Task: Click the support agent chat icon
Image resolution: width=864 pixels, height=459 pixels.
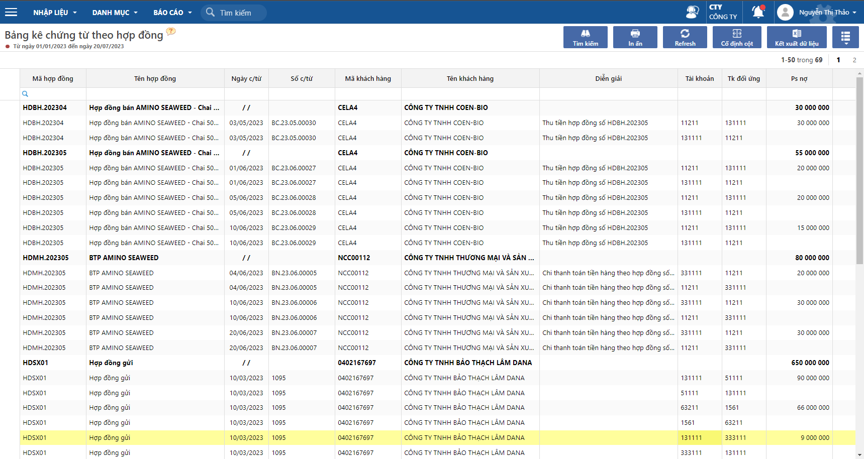Action: pyautogui.click(x=692, y=12)
